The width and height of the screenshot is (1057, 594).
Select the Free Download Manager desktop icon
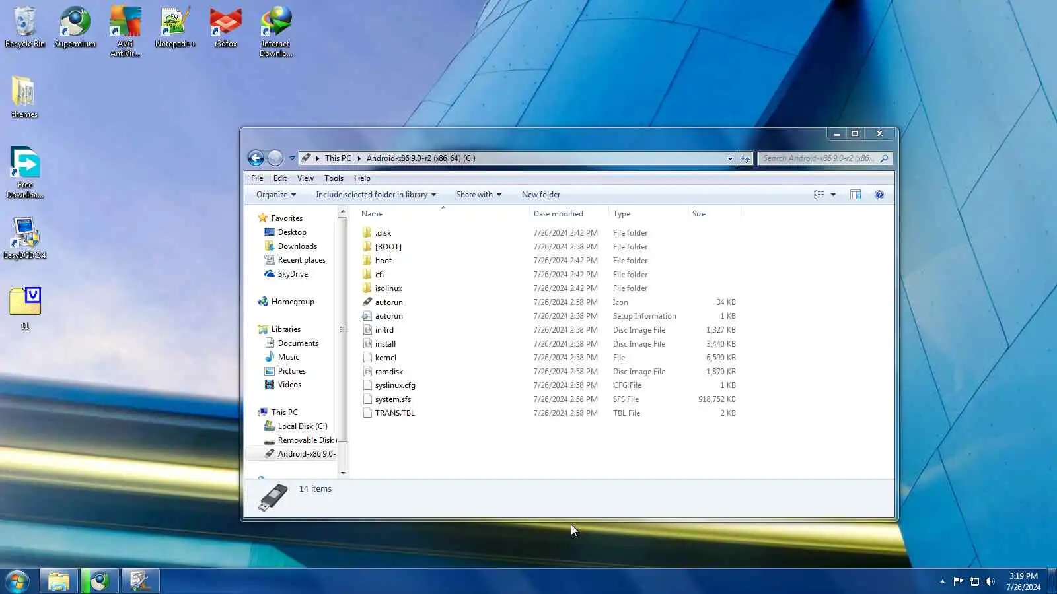coord(25,173)
